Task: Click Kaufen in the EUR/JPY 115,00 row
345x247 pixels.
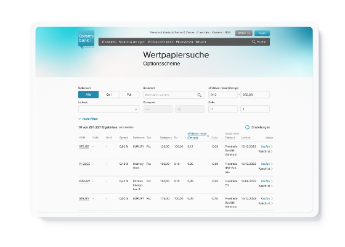Action: [x=266, y=198]
